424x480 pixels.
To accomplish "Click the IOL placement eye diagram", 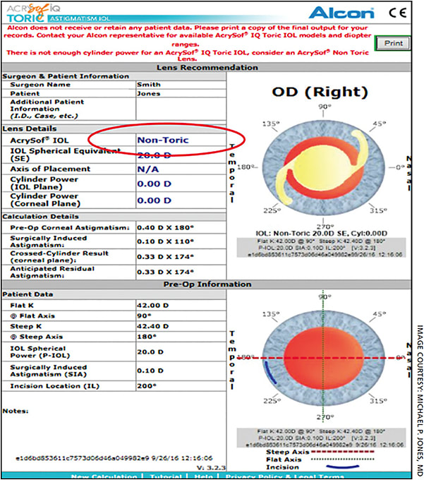I will [x=323, y=167].
